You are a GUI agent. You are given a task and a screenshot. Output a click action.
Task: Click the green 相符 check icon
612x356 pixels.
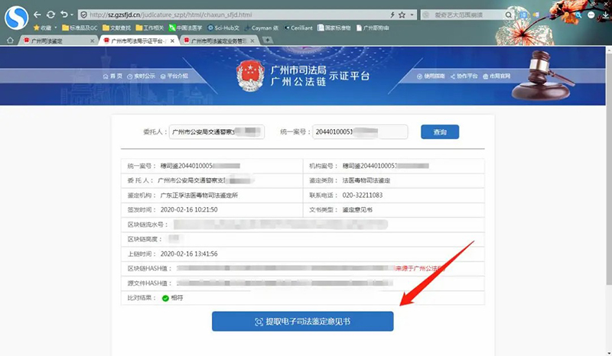(x=165, y=298)
